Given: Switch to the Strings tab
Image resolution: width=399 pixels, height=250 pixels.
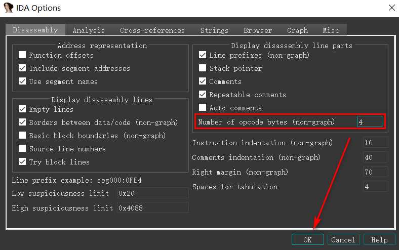Looking at the screenshot, I should [x=214, y=30].
